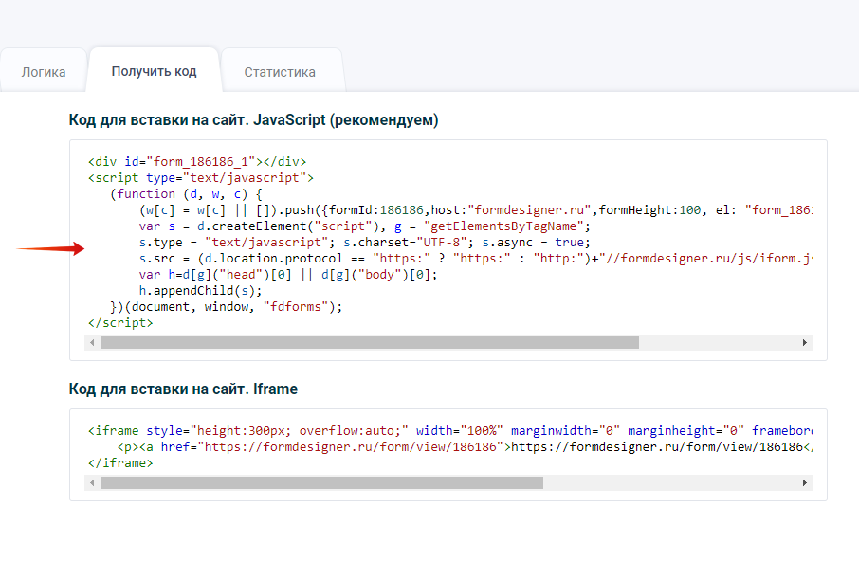Image resolution: width=859 pixels, height=561 pixels.
Task: Click the Iframe code horizontal scrollbar thumb
Action: click(x=322, y=482)
